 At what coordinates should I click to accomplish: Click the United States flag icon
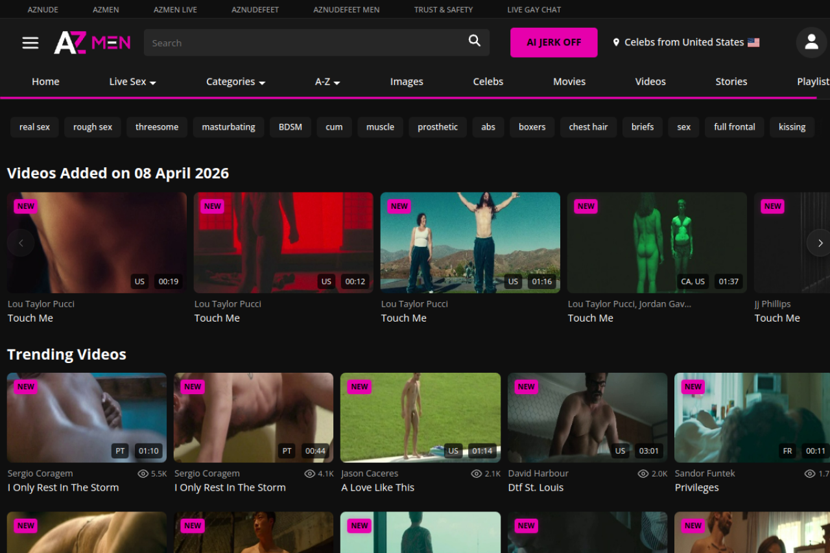pos(753,43)
